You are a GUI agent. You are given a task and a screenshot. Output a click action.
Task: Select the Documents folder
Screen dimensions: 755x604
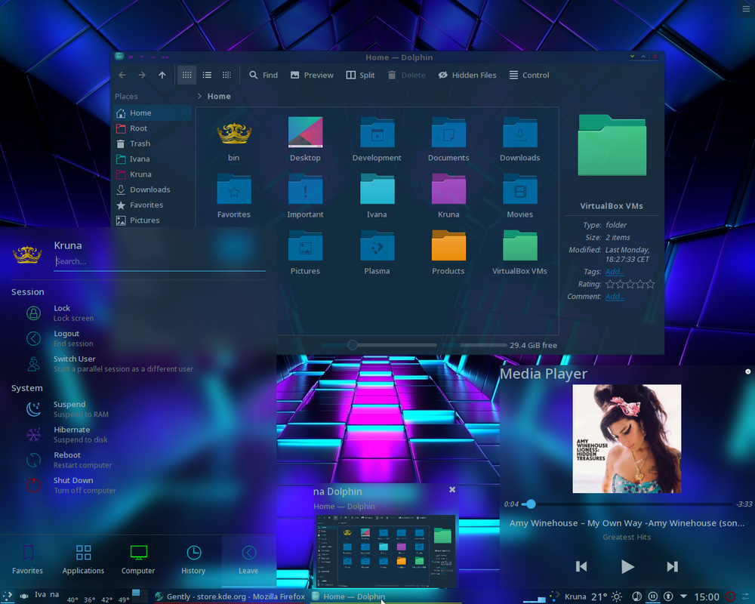[448, 139]
